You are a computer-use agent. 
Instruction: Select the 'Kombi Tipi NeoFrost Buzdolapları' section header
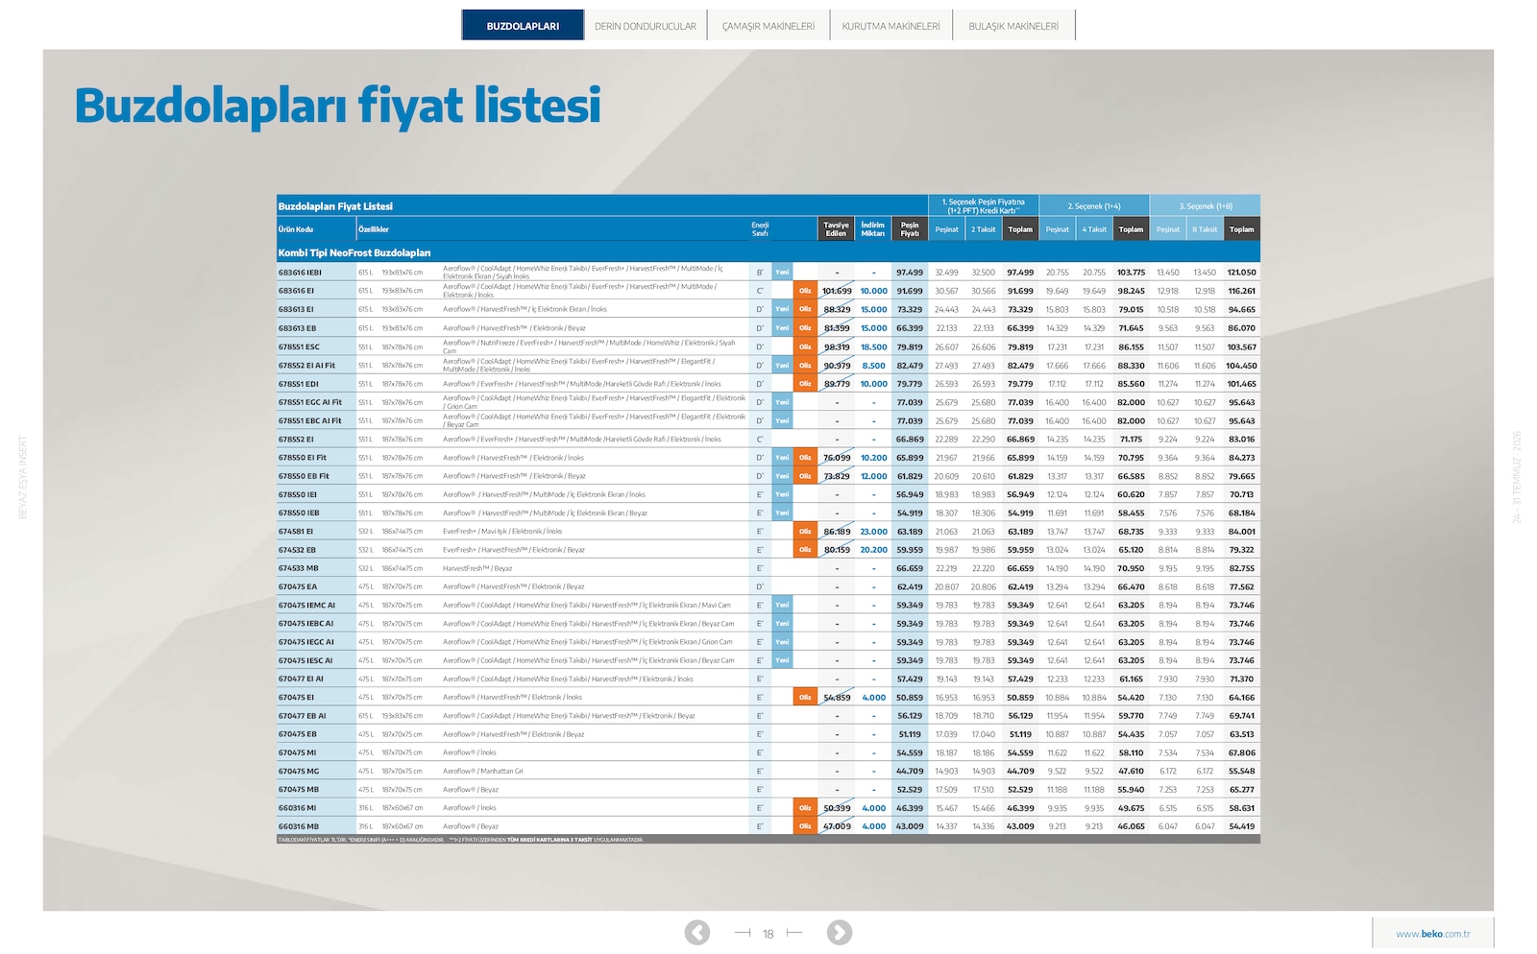pyautogui.click(x=354, y=253)
